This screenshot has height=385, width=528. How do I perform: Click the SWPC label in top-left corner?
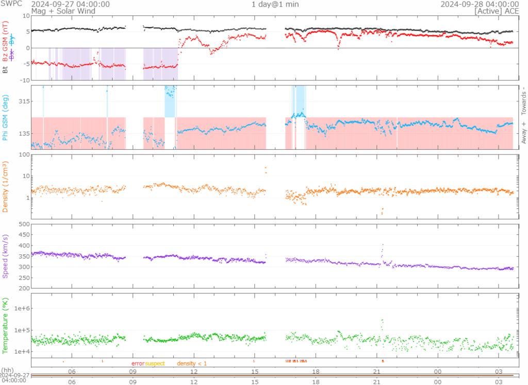tap(10, 4)
